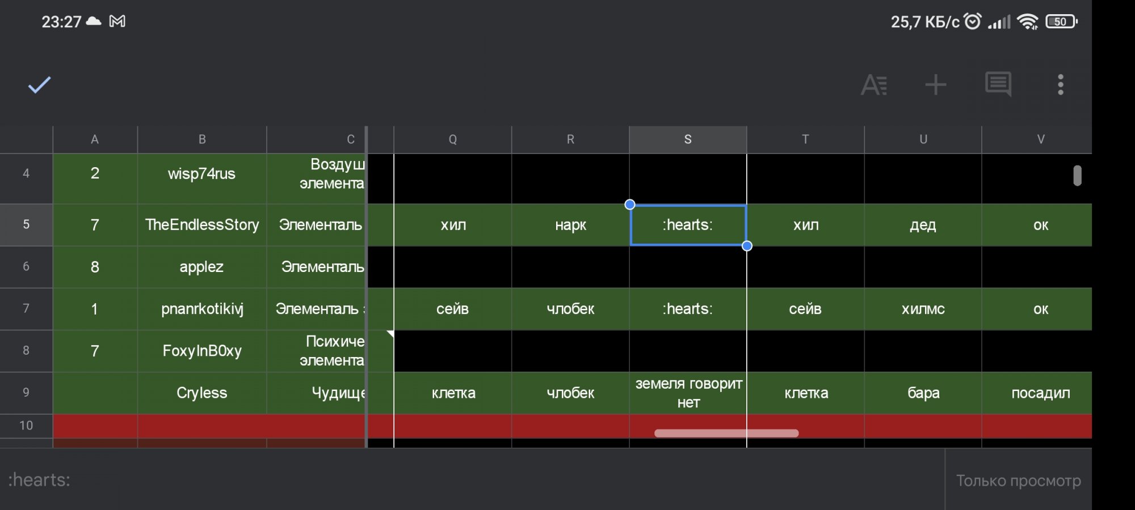Select column S header
The width and height of the screenshot is (1135, 510).
tap(688, 139)
